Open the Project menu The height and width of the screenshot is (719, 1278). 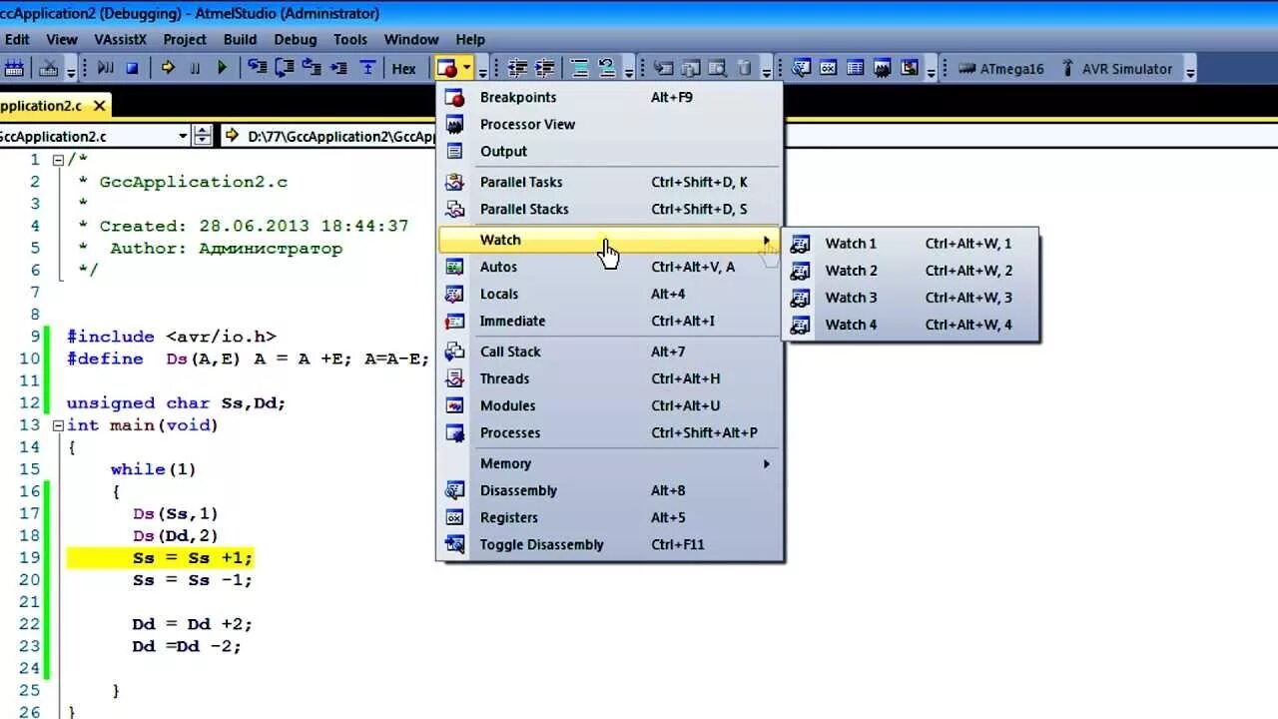(185, 40)
